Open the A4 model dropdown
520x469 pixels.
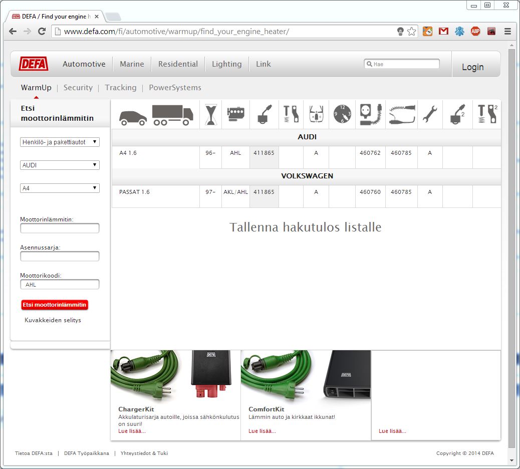60,188
